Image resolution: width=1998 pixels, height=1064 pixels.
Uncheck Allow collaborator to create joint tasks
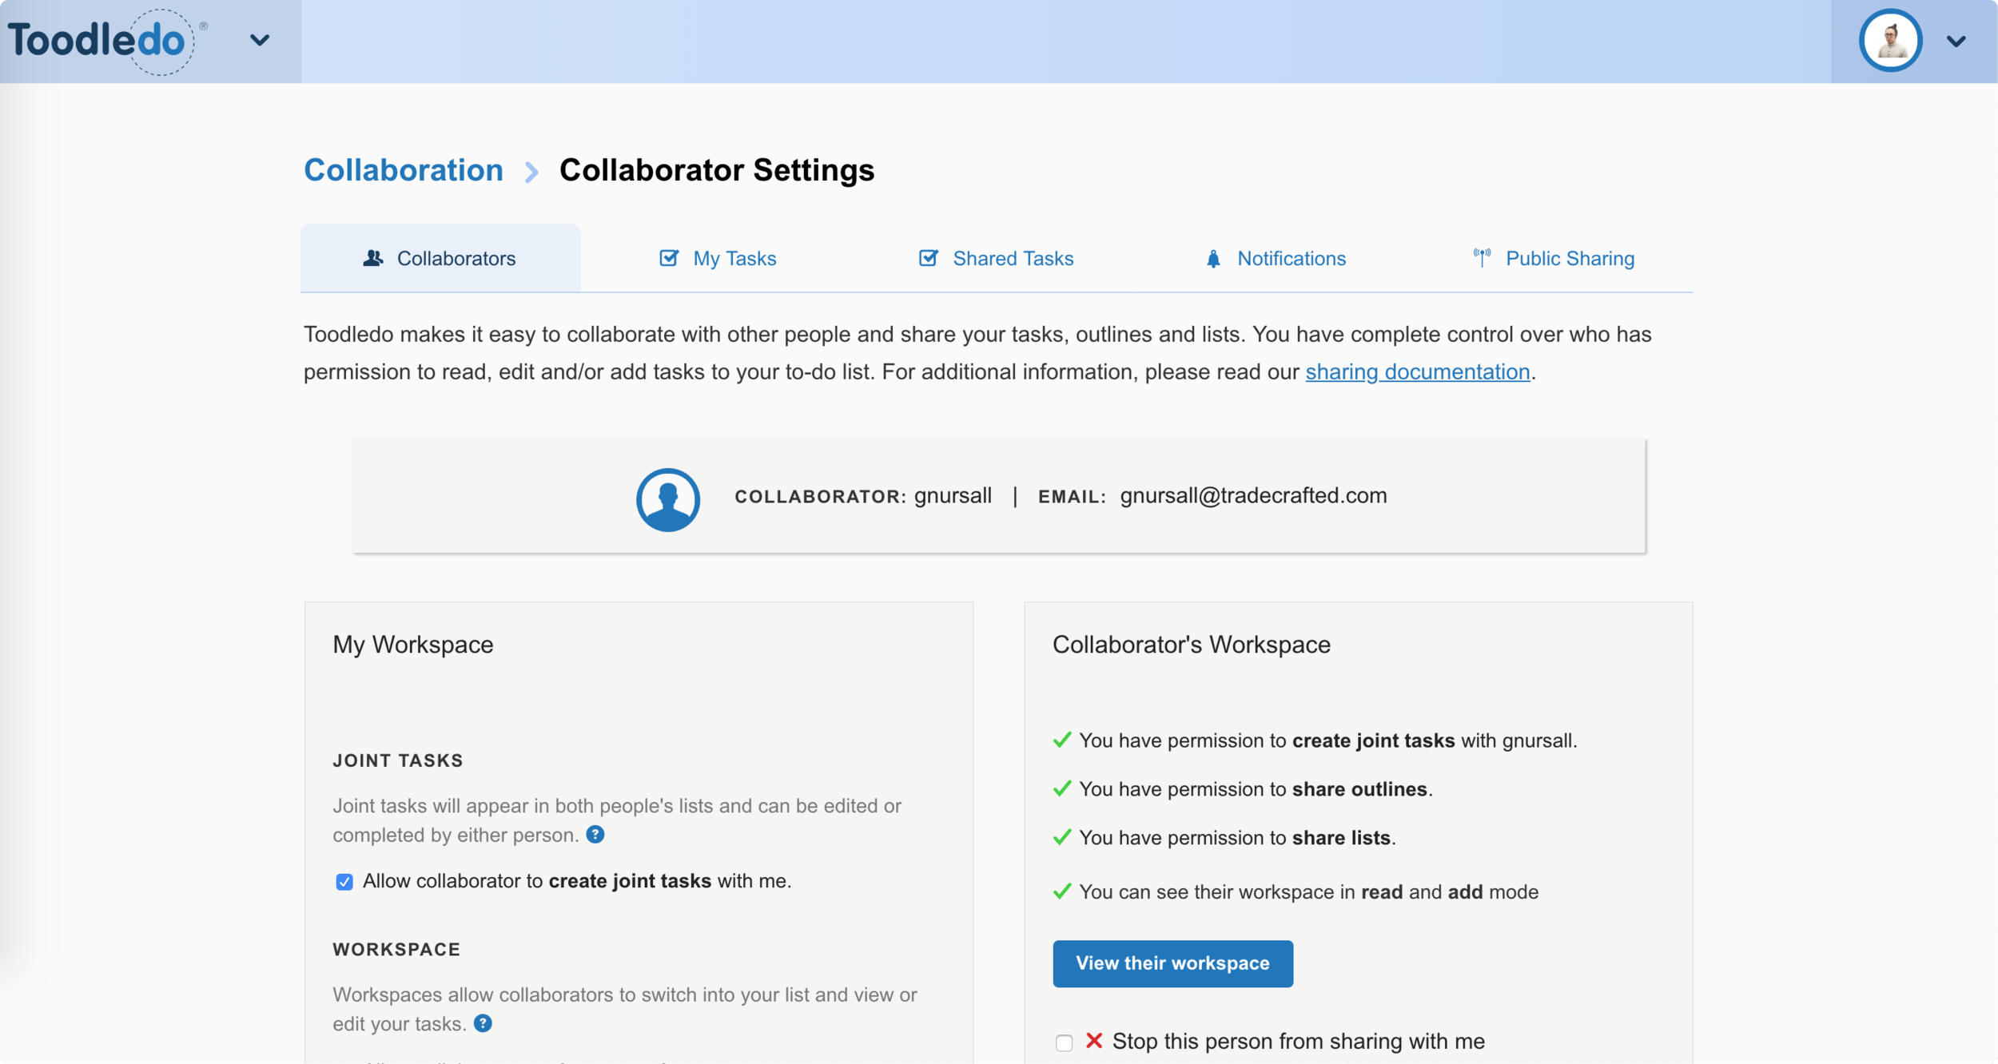tap(344, 882)
